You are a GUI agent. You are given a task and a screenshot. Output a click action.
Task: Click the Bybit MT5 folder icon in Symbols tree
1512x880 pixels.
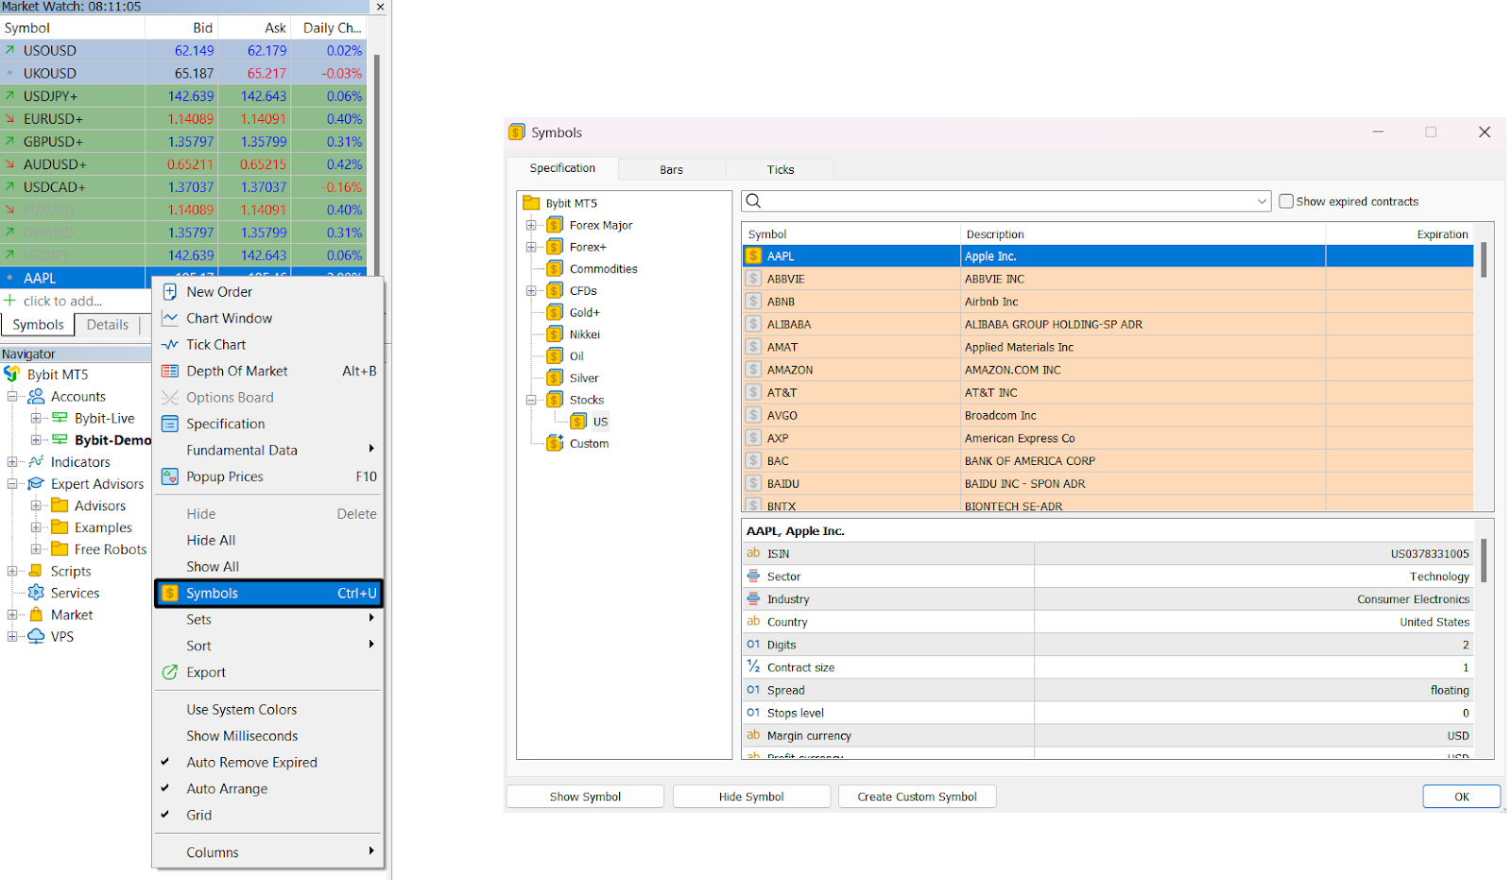point(531,203)
